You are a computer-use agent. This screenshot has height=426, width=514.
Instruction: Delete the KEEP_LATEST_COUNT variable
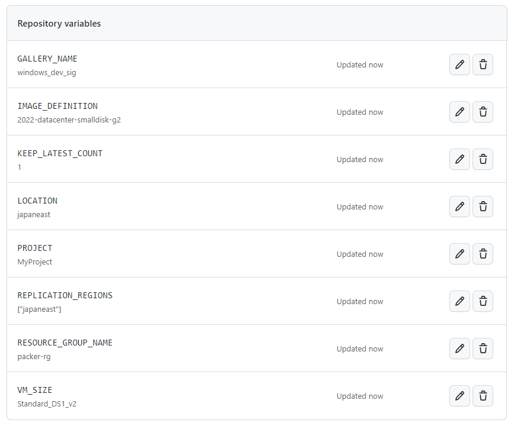pyautogui.click(x=483, y=159)
